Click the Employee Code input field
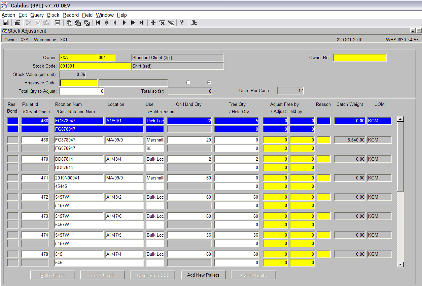The image size is (422, 286). click(78, 83)
